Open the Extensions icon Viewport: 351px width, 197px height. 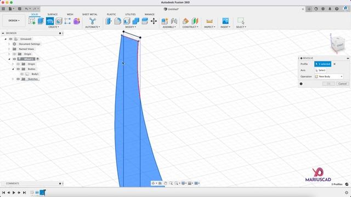click(x=316, y=9)
